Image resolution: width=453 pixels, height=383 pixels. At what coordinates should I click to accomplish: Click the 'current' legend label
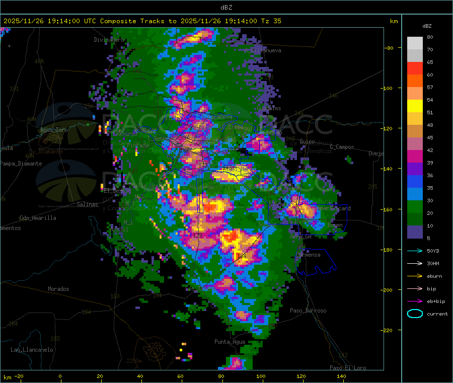pos(437,314)
